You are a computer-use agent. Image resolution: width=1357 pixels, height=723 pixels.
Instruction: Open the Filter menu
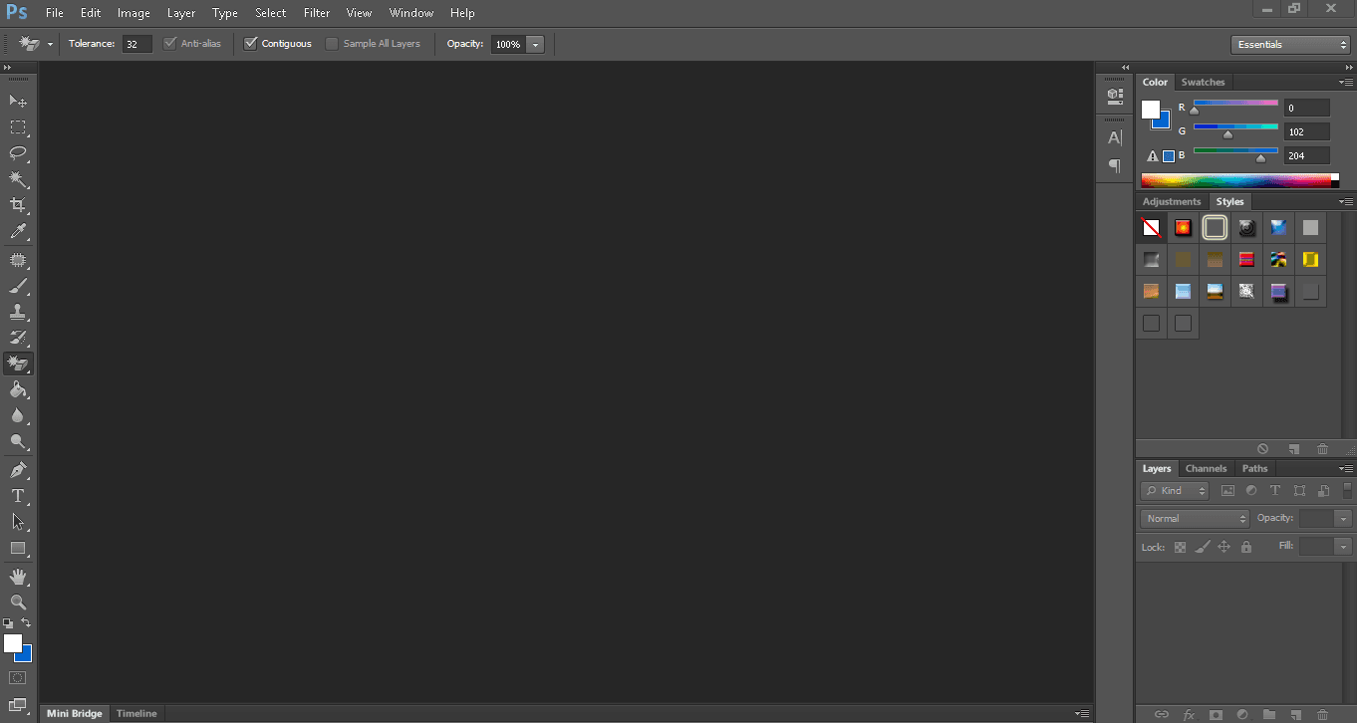click(316, 12)
